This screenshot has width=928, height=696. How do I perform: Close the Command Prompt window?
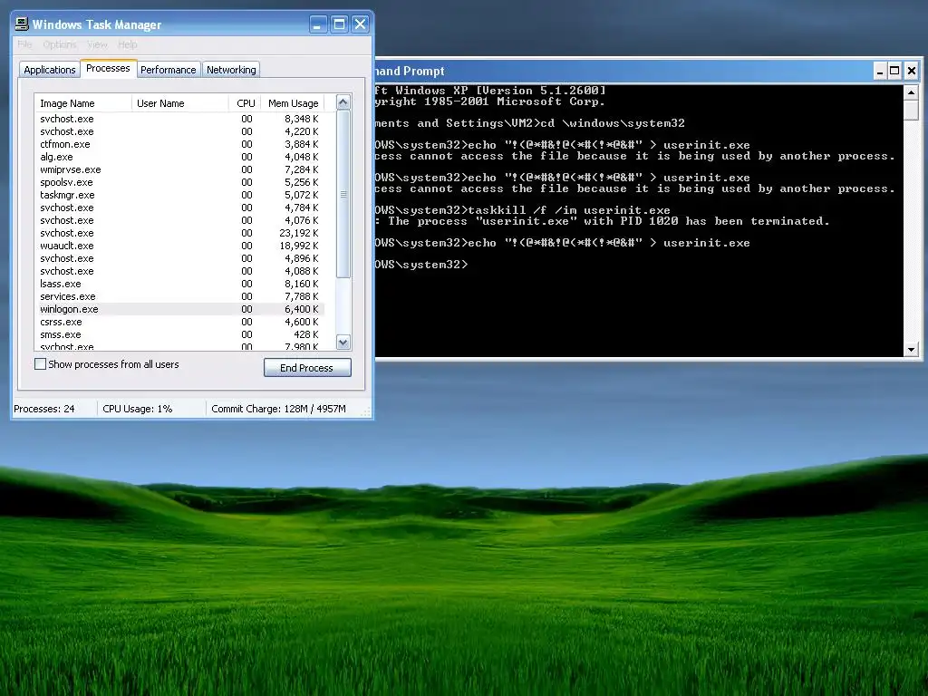912,71
